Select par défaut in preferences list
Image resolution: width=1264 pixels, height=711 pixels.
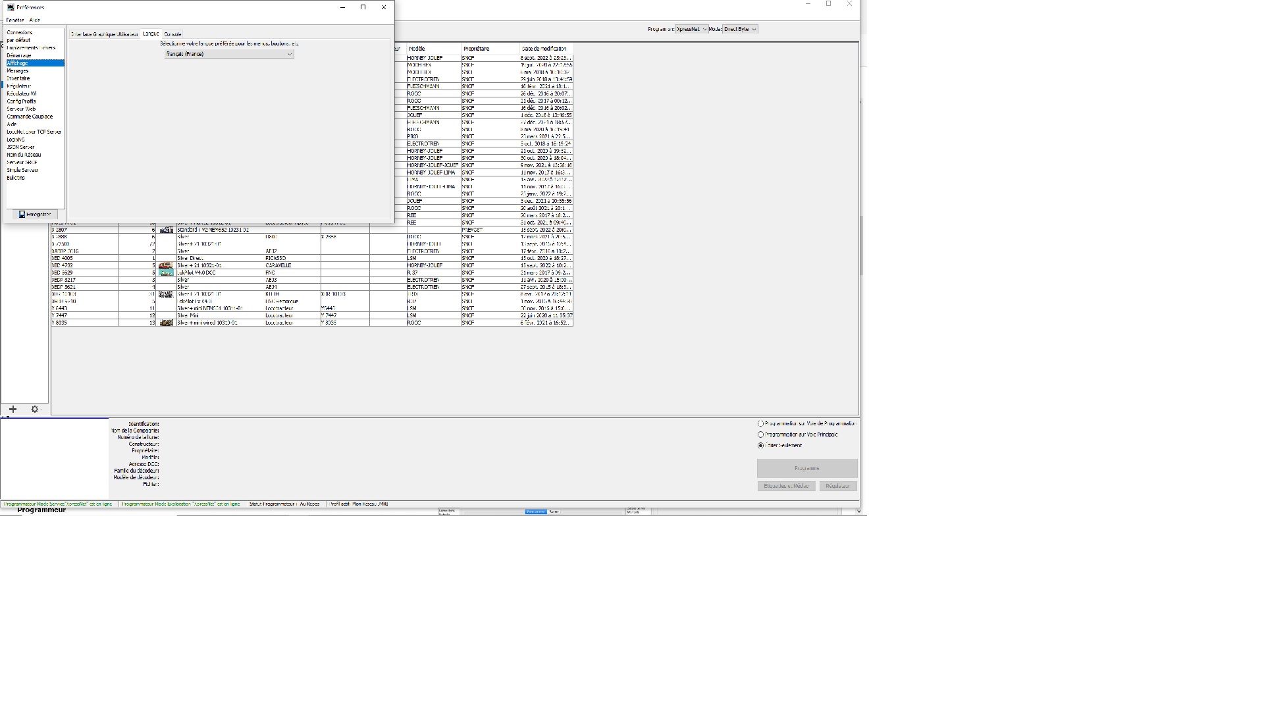coord(35,40)
